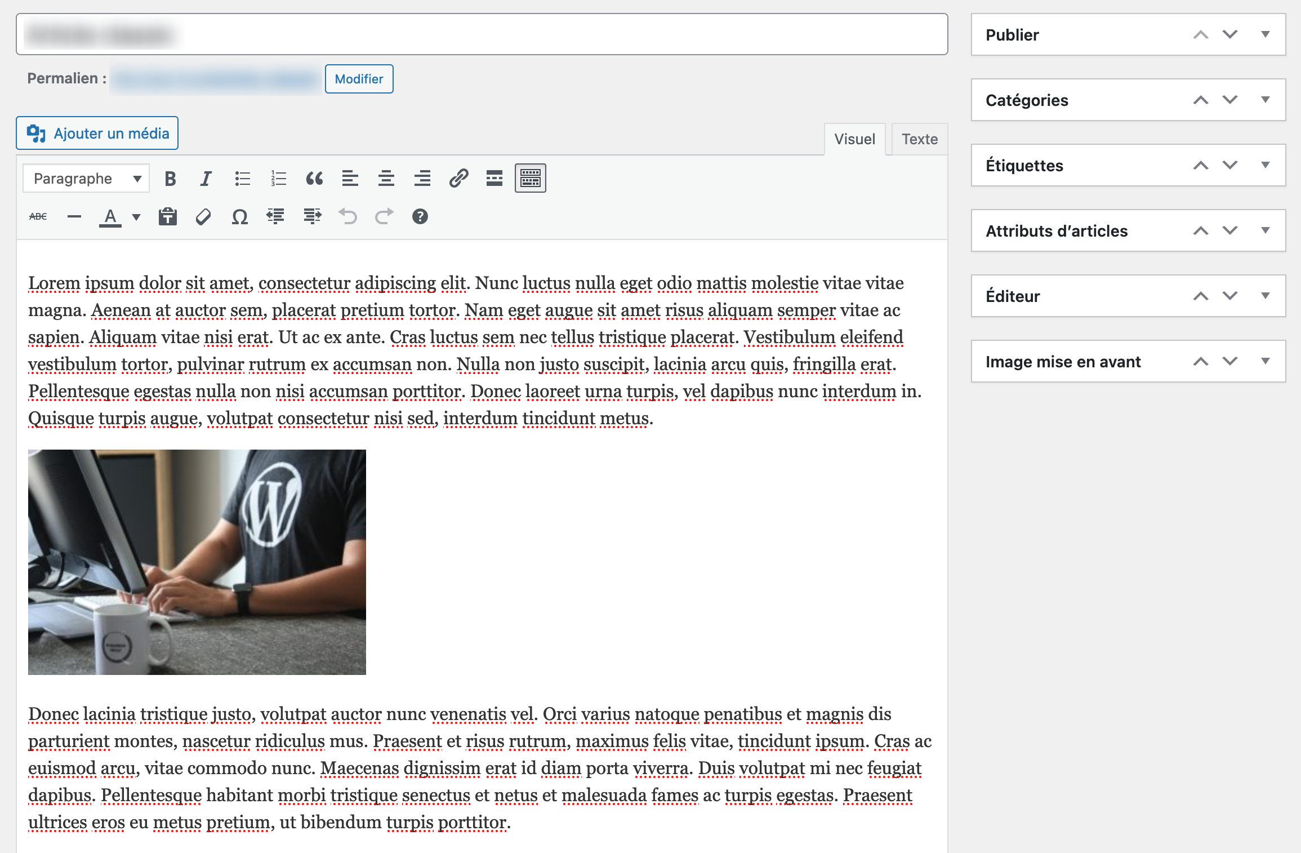The image size is (1301, 853).
Task: Insert a horizontal line
Action: coord(74,216)
